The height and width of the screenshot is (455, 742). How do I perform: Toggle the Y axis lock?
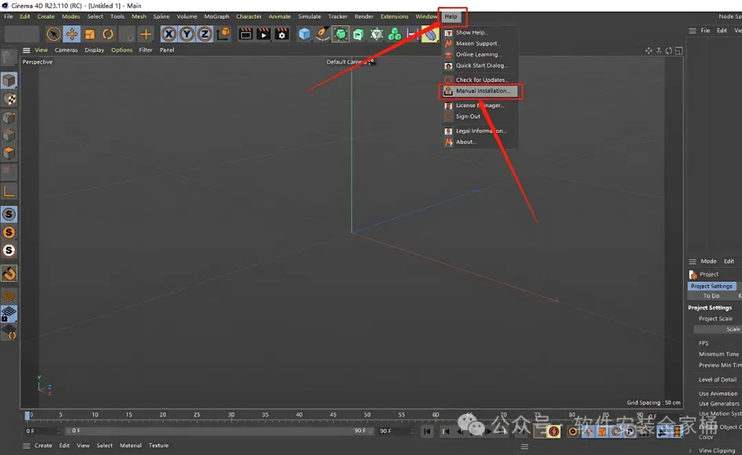point(187,34)
